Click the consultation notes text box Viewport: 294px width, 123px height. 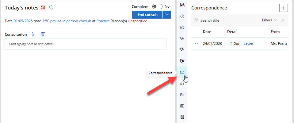coord(86,44)
